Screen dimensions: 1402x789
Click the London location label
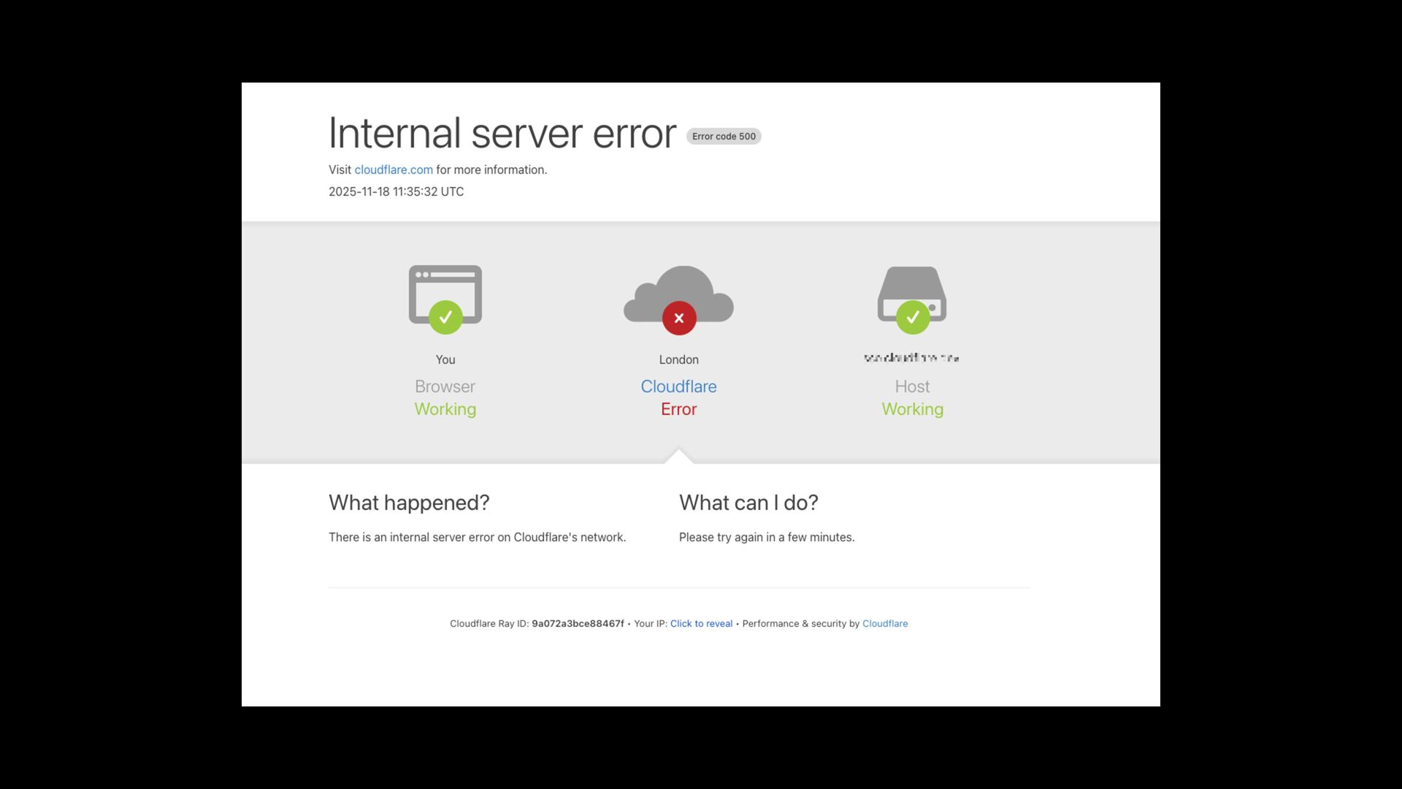678,359
